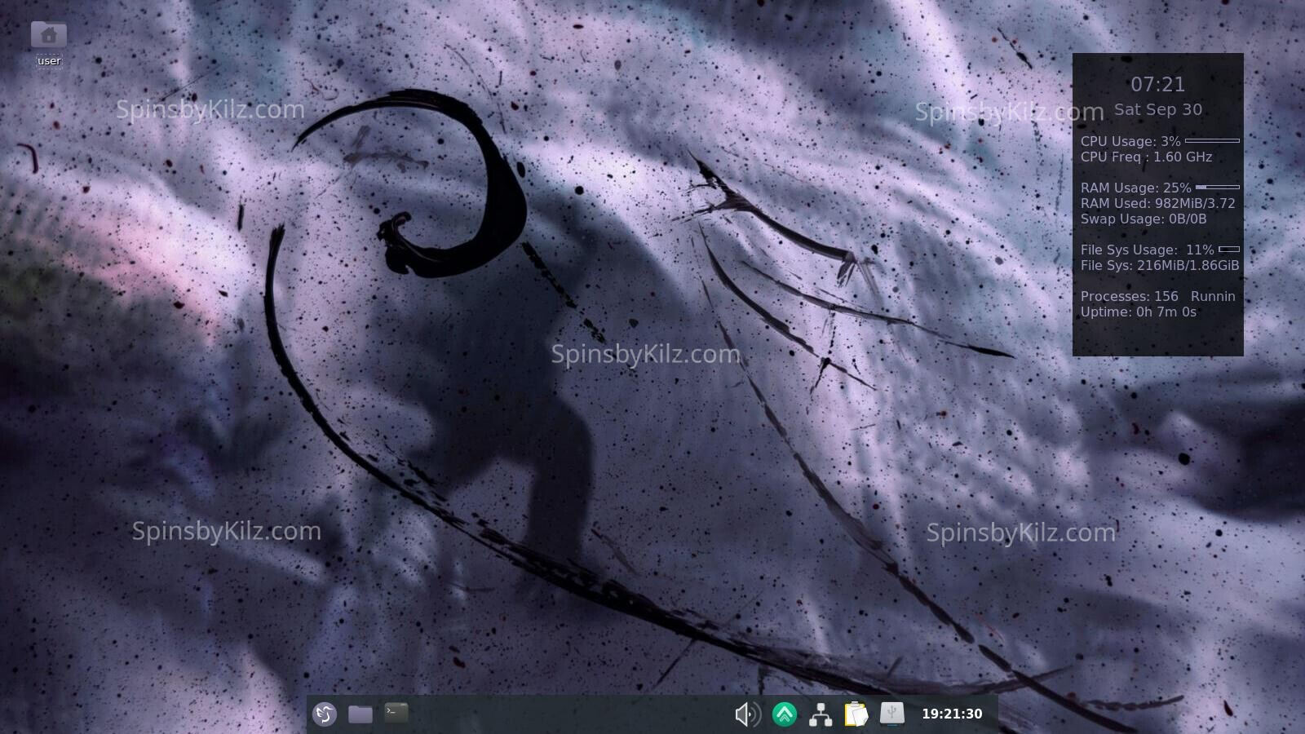
Task: Click the volume speaker tray icon
Action: 747,714
